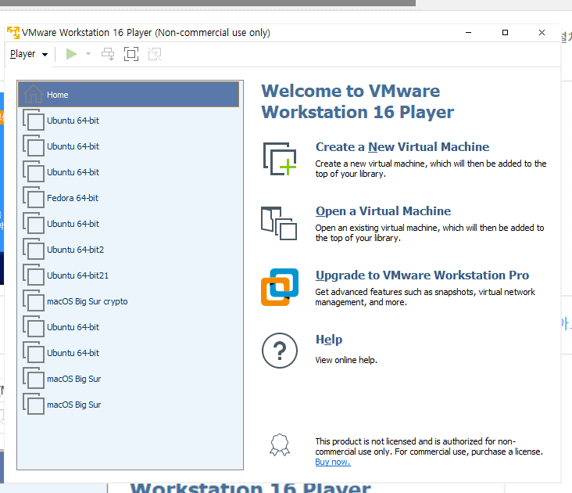Minimize the VMware Player window
The width and height of the screenshot is (572, 493).
[468, 33]
